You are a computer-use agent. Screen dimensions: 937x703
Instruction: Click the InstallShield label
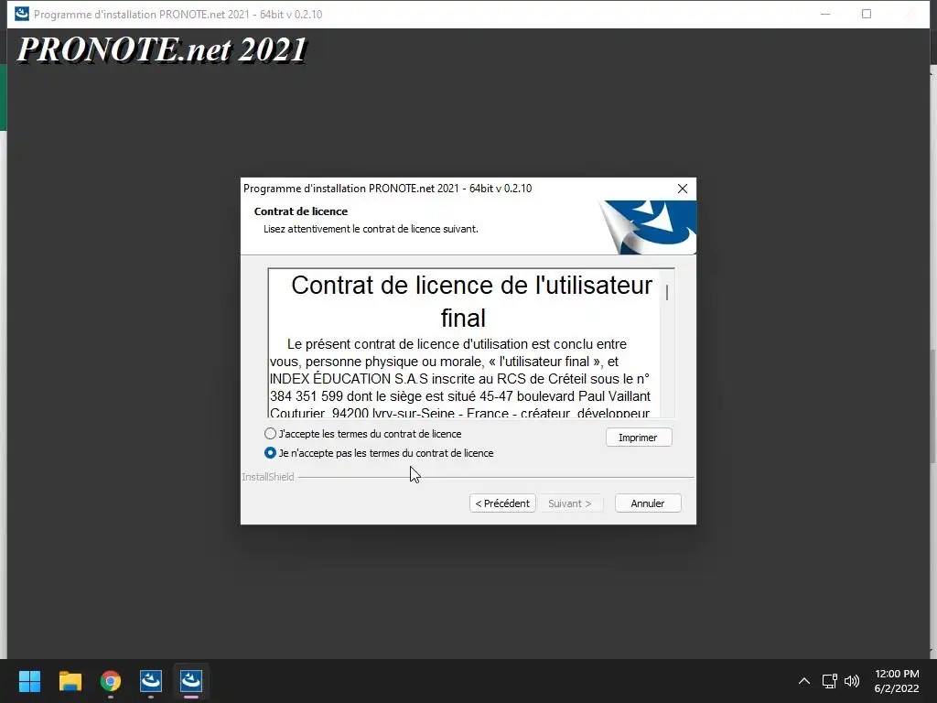point(268,477)
